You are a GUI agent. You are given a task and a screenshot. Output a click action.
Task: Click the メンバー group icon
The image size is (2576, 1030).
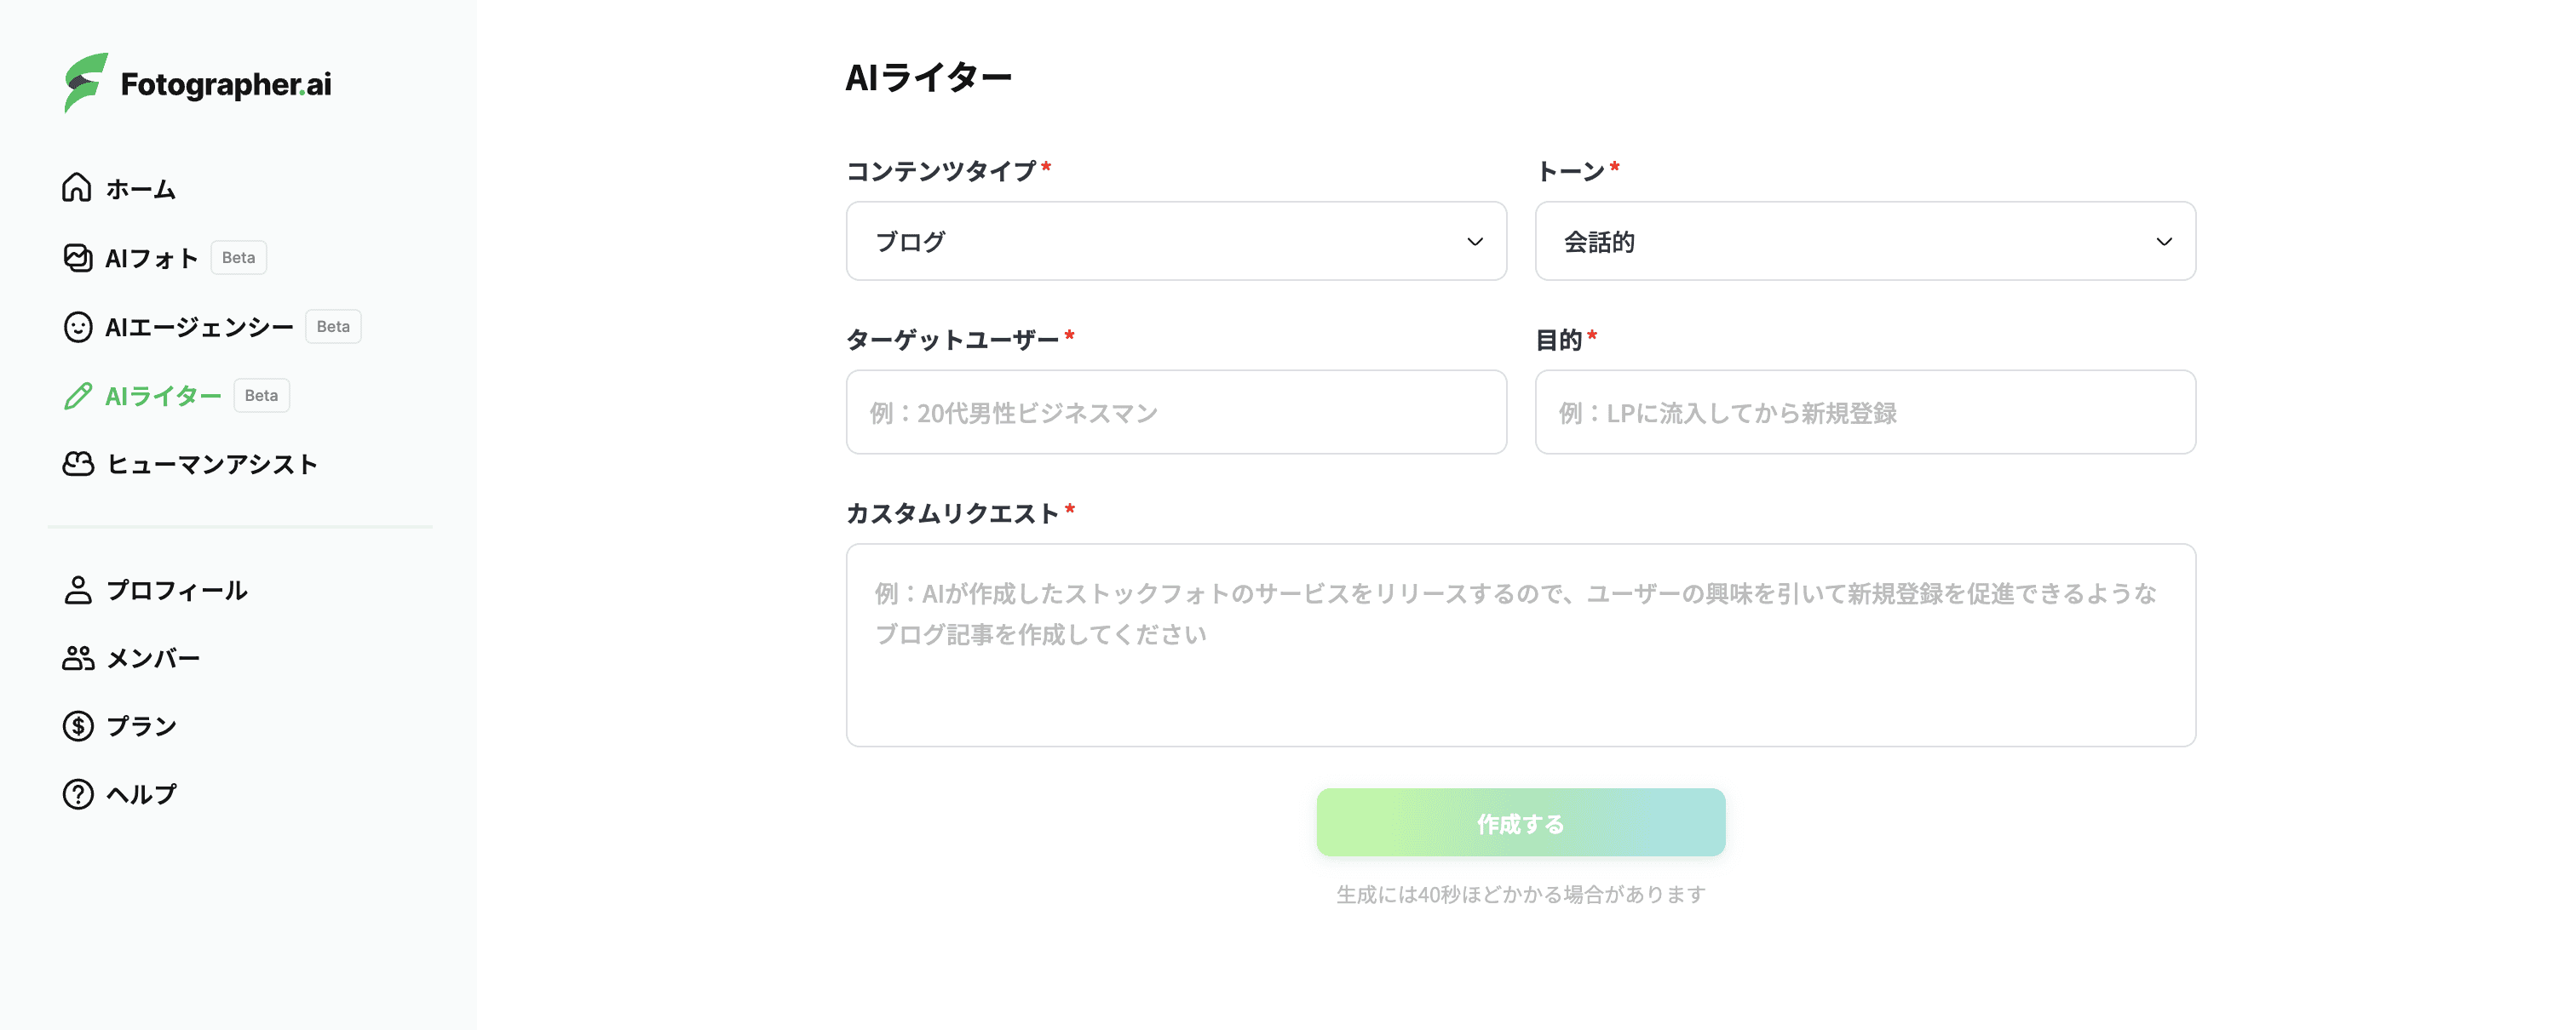tap(77, 658)
